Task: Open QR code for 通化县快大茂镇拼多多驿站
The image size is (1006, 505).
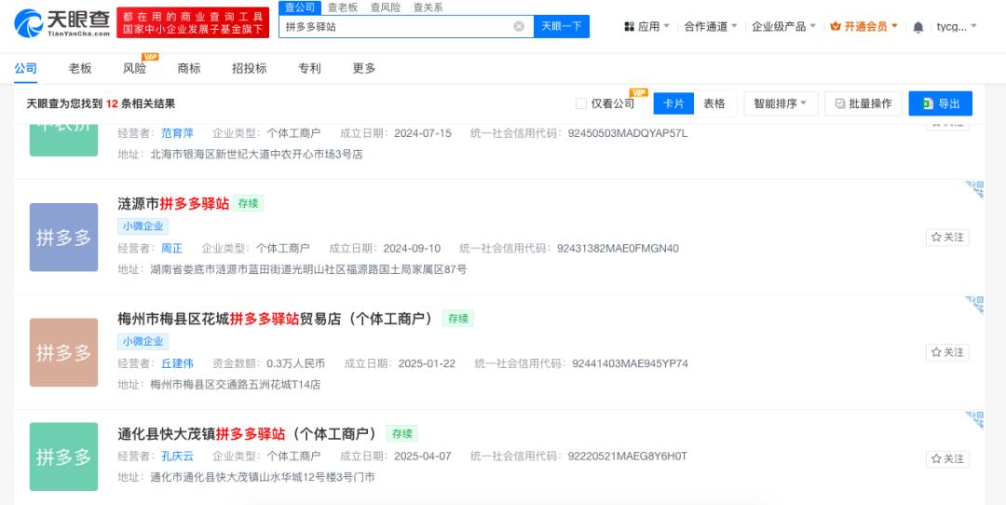Action: tap(974, 420)
